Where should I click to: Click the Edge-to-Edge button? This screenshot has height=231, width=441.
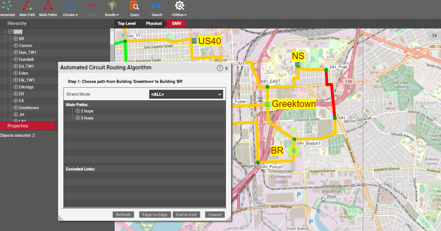[155, 215]
